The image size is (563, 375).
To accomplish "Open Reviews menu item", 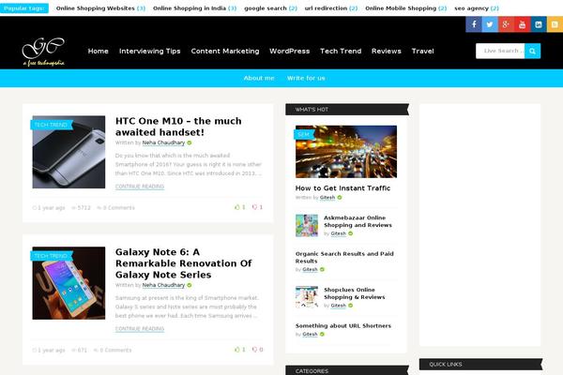I will coord(387,51).
